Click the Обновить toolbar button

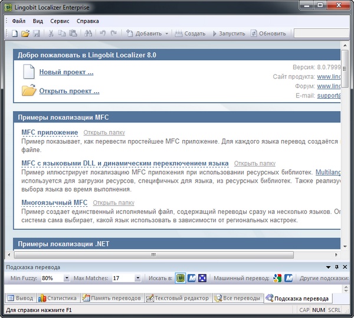[268, 34]
